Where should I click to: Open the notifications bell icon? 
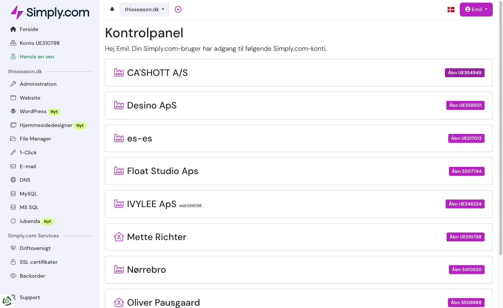(112, 9)
